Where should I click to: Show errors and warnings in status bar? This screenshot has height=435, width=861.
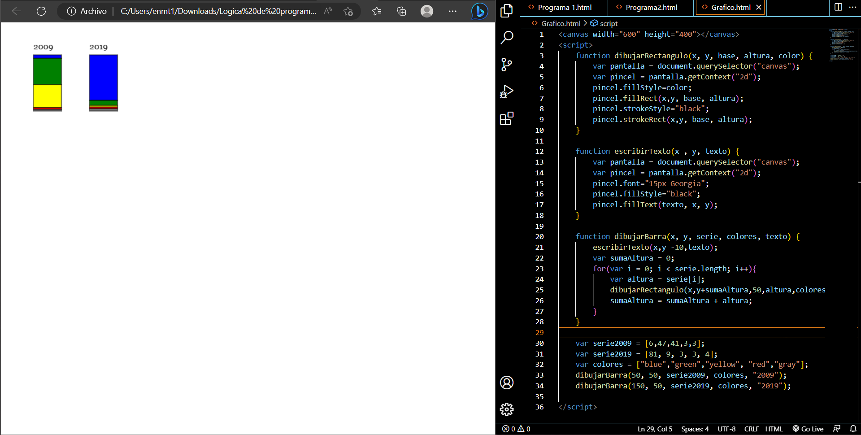tap(516, 429)
